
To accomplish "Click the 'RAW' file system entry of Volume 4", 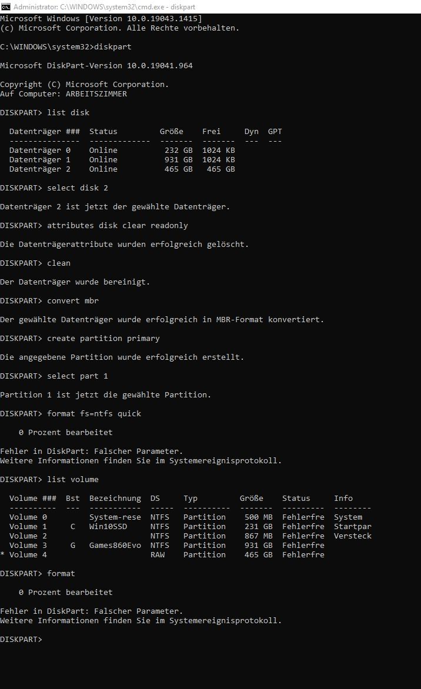I will [158, 555].
